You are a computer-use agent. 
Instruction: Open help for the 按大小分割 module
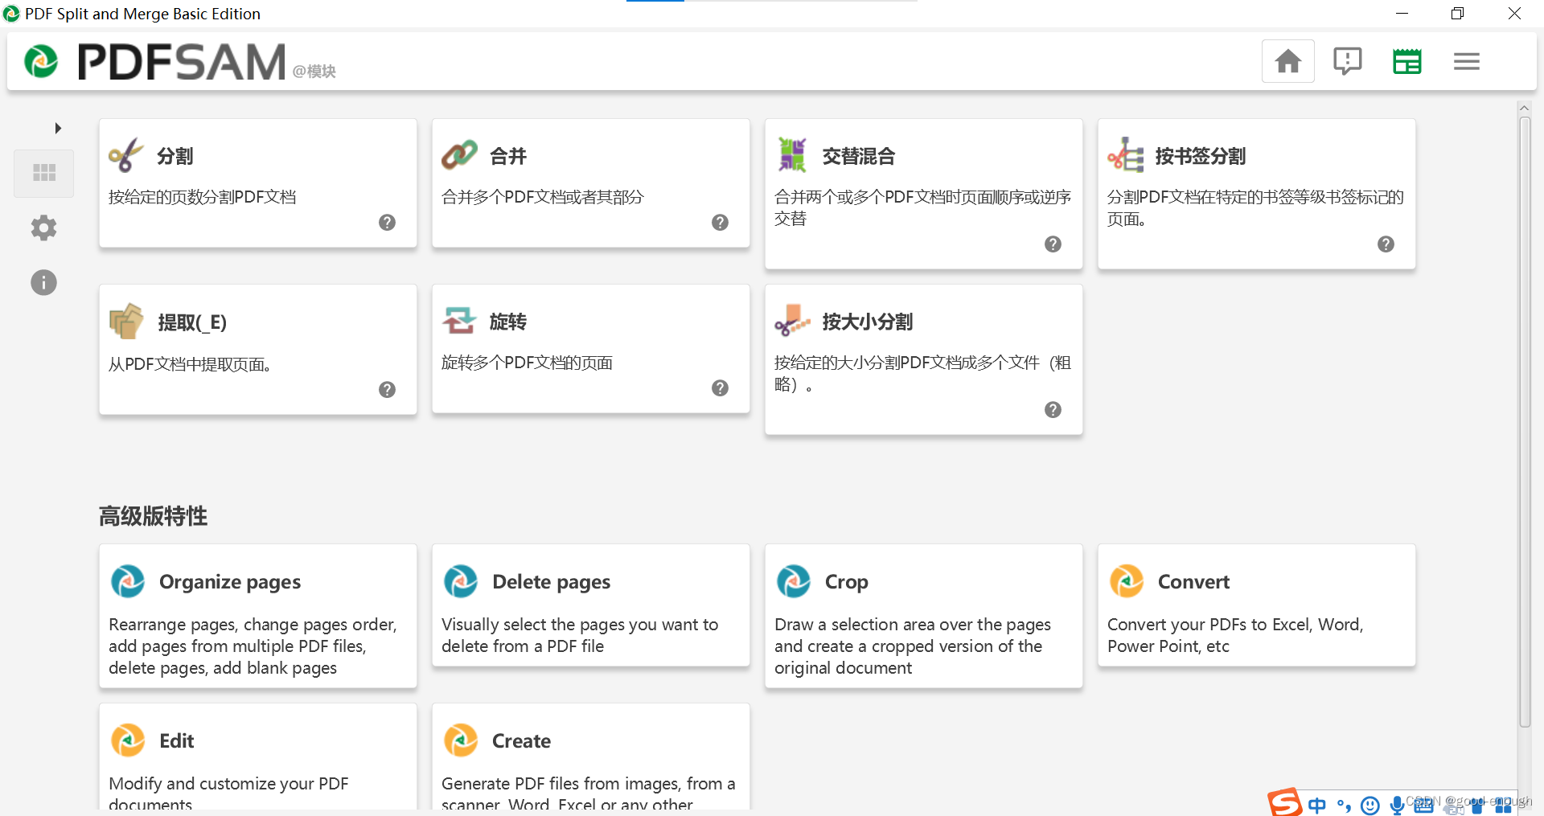tap(1053, 410)
